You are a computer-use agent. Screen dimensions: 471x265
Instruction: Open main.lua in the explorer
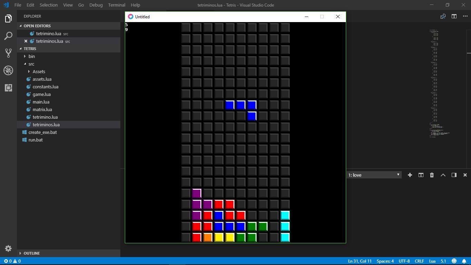tap(68, 102)
